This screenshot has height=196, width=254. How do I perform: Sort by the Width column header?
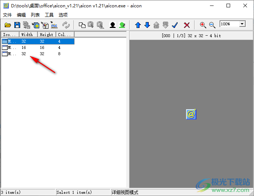point(29,35)
